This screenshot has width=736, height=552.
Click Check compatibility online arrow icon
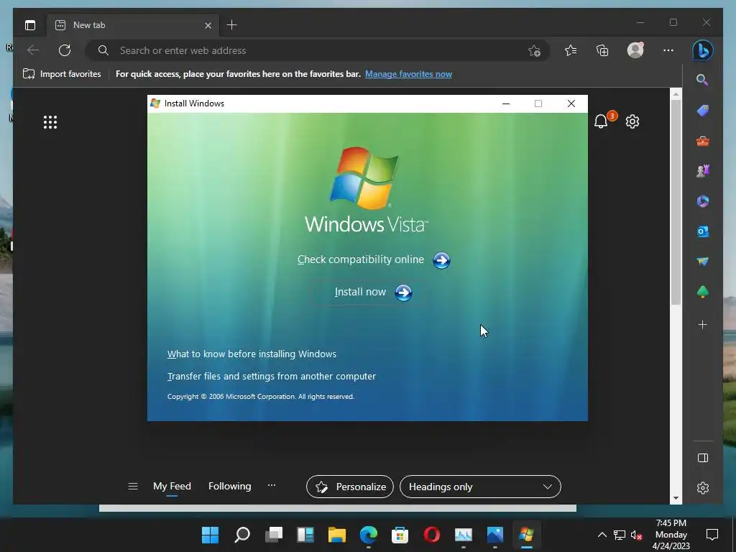(x=441, y=260)
